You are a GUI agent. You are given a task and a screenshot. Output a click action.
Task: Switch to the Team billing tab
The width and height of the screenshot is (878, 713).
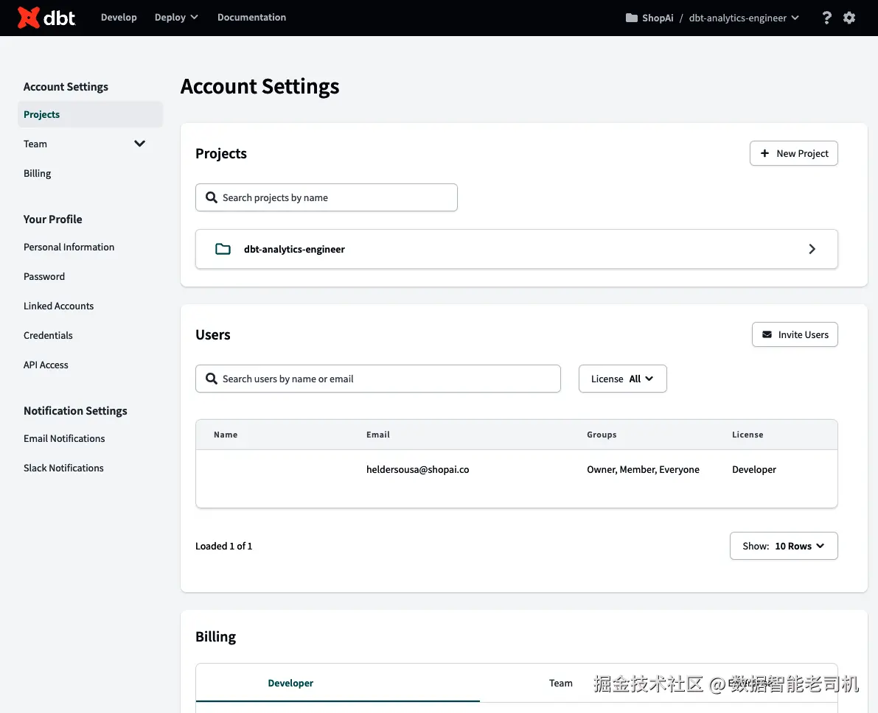(x=560, y=683)
